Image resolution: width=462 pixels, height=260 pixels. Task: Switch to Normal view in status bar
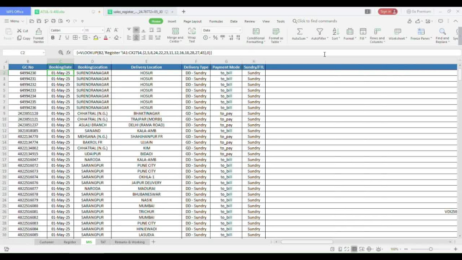coord(354,249)
